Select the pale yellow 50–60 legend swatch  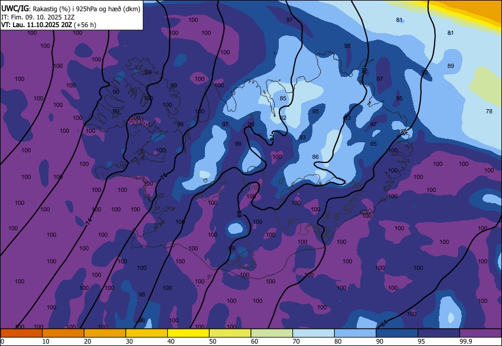click(230, 333)
